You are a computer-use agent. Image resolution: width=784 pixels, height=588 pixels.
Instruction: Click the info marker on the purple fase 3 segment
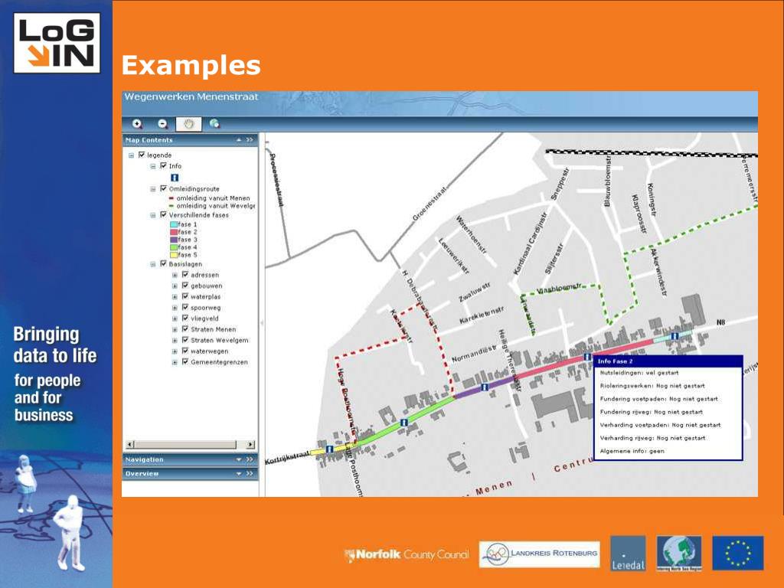tap(484, 387)
